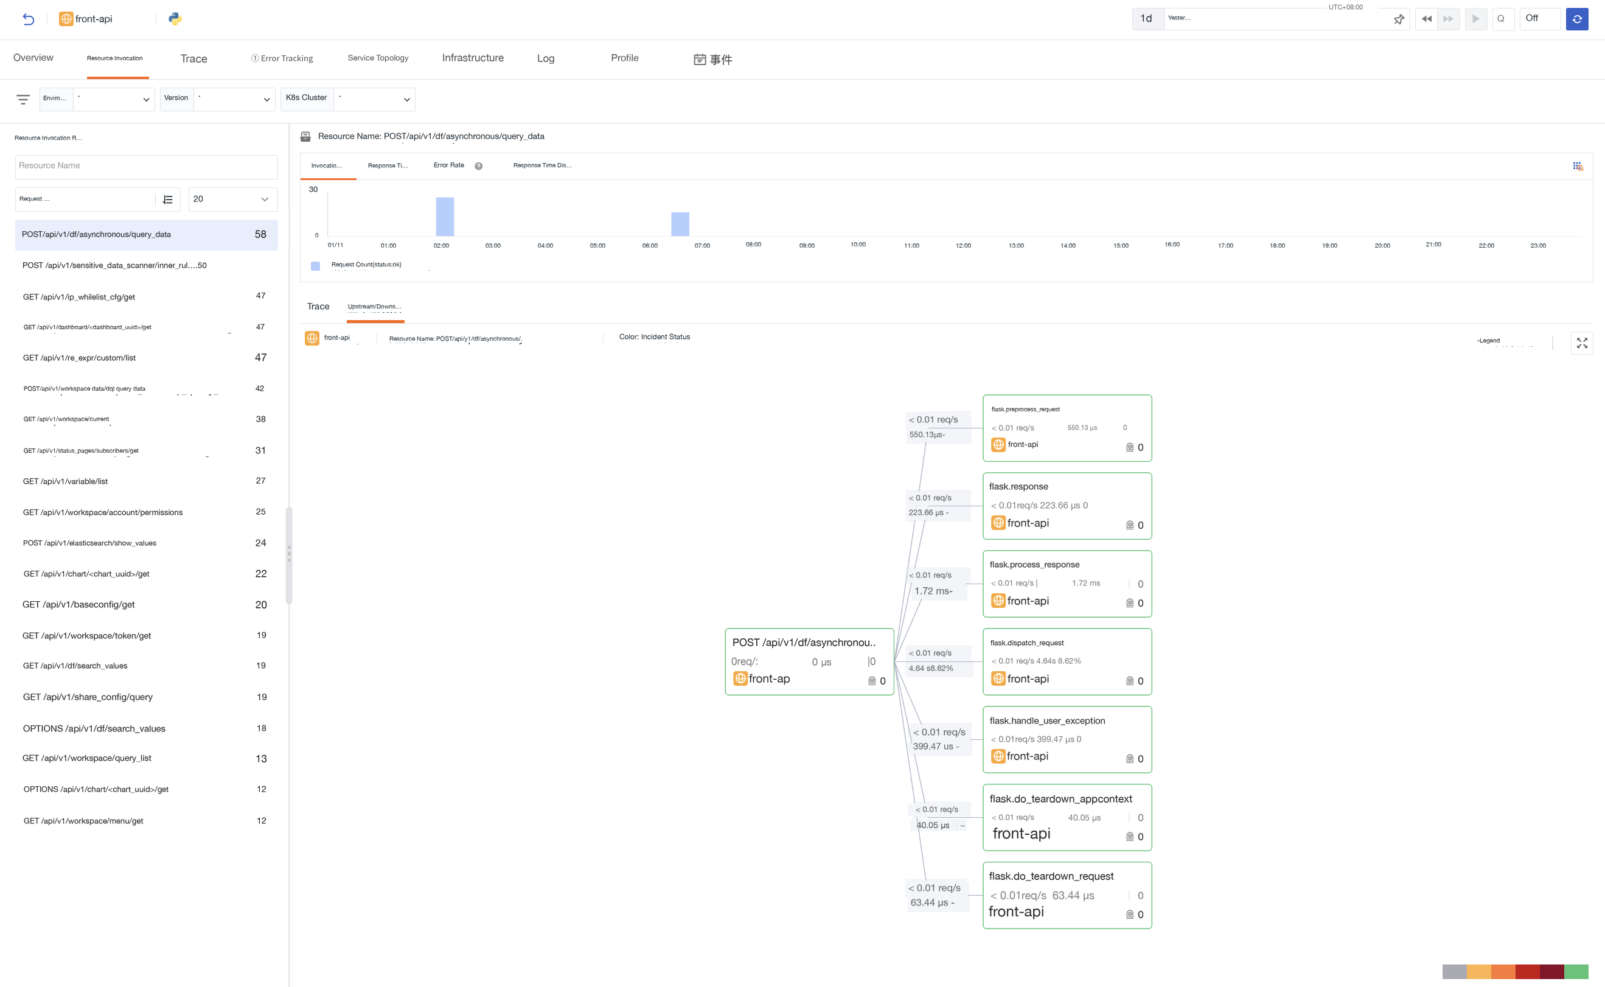1605x987 pixels.
Task: Click the chart explore icon in panel corner
Action: pos(1578,167)
